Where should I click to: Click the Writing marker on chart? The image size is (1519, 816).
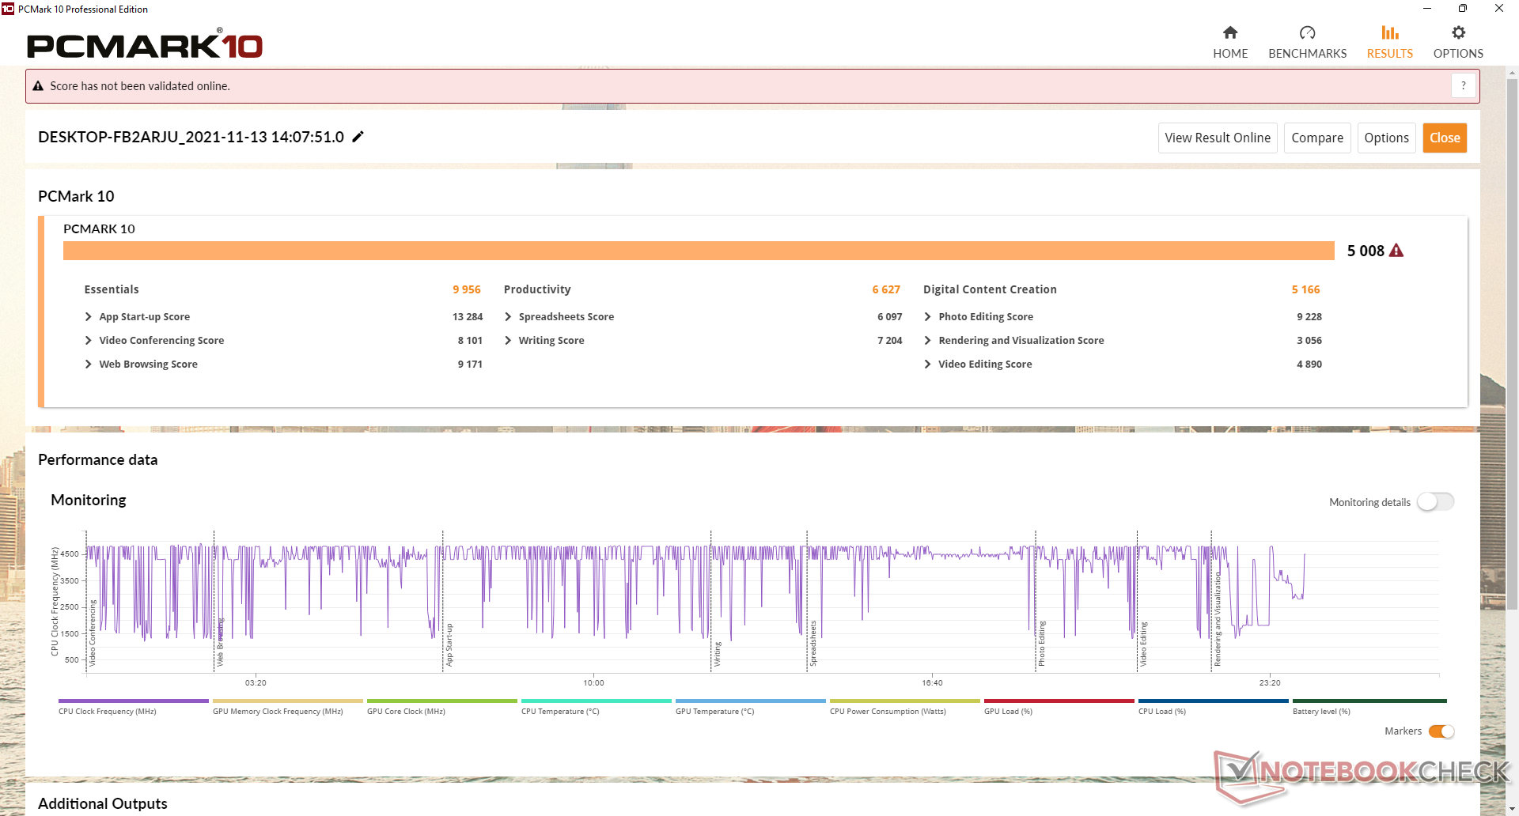tap(717, 654)
